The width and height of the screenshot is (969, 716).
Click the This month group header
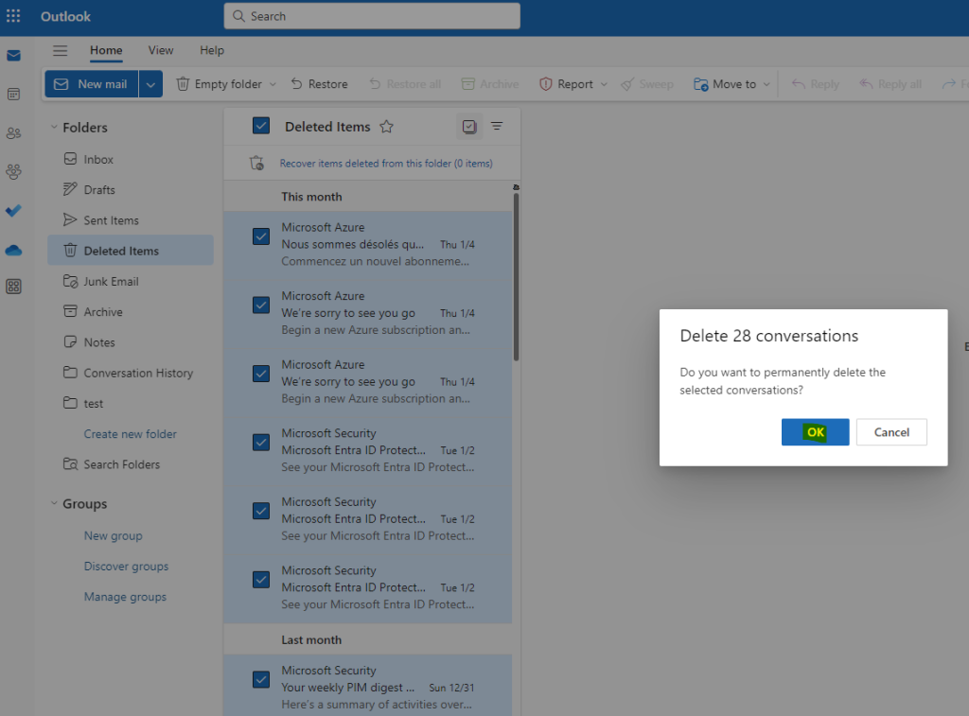click(368, 197)
